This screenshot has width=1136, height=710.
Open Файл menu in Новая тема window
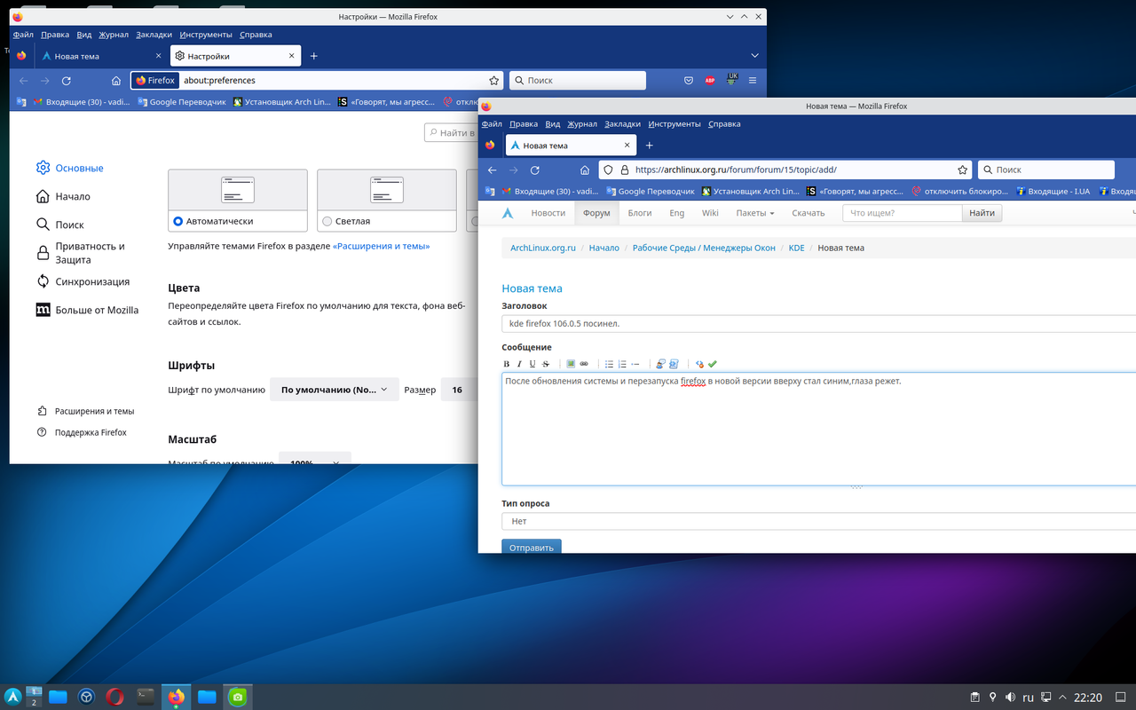coord(492,124)
